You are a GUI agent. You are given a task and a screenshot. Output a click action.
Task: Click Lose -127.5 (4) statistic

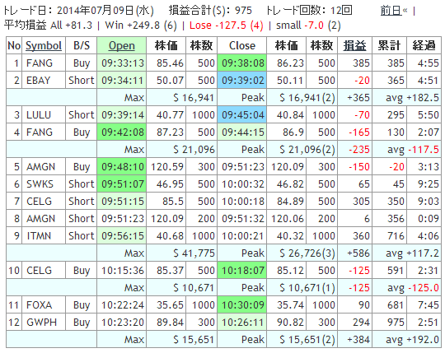(226, 26)
